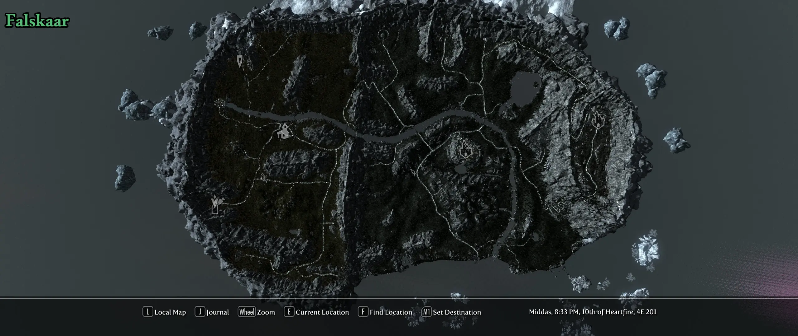Select the castle marker on the eastern ridge
The width and height of the screenshot is (798, 336).
598,119
